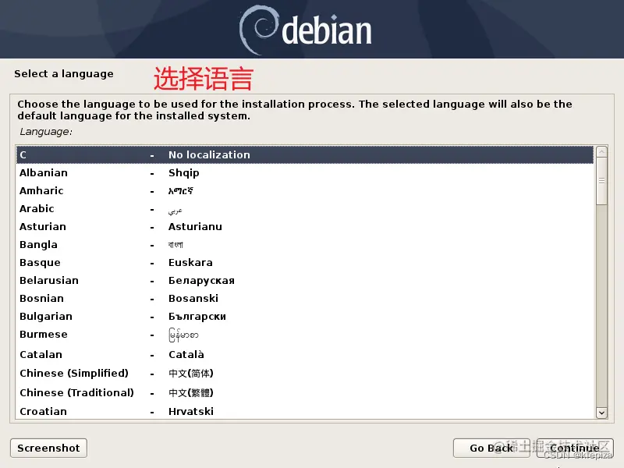Screen dimensions: 624x468
Task: Click the Go Back button
Action: tap(491, 448)
